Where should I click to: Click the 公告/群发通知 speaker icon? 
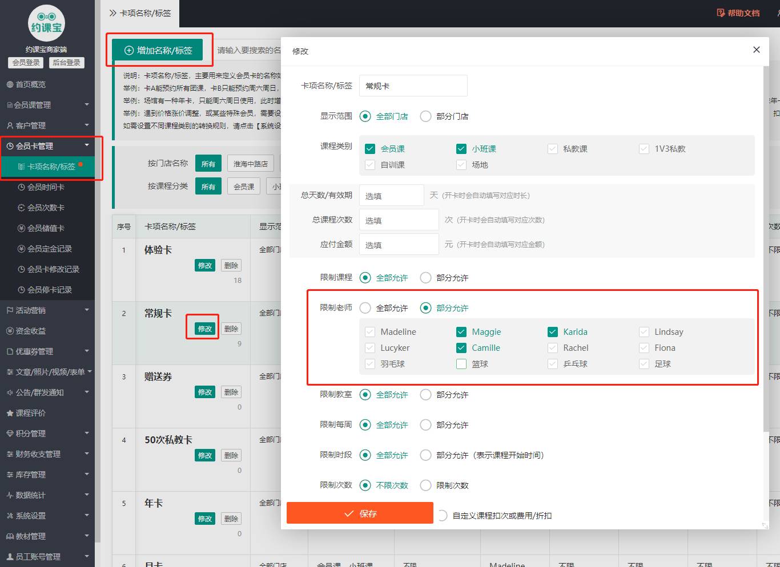coord(10,392)
